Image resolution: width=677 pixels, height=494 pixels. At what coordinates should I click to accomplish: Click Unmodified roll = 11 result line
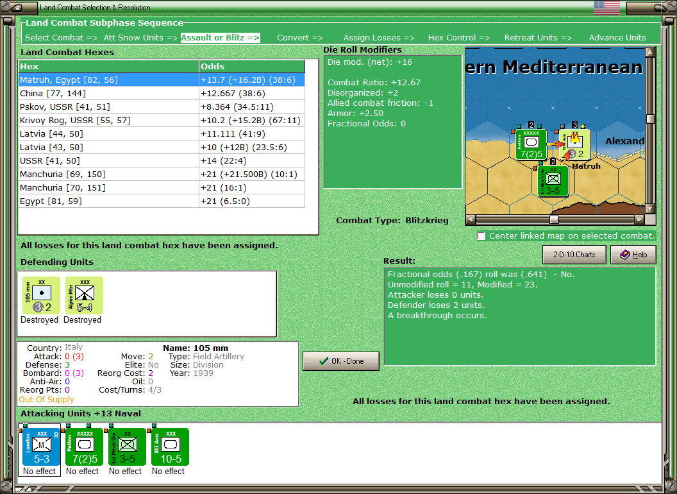click(x=462, y=284)
